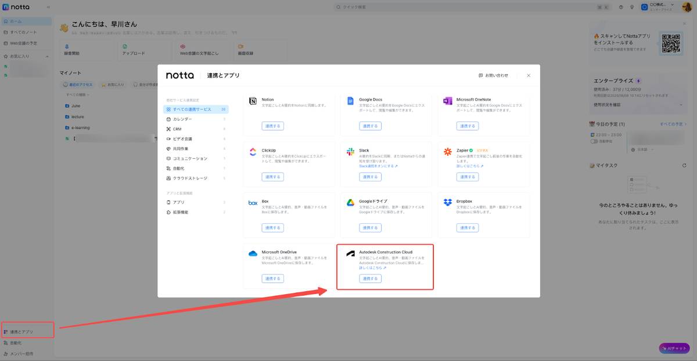Image resolution: width=697 pixels, height=361 pixels.
Task: Open the user avatar in top-right corner
Action: tap(687, 7)
